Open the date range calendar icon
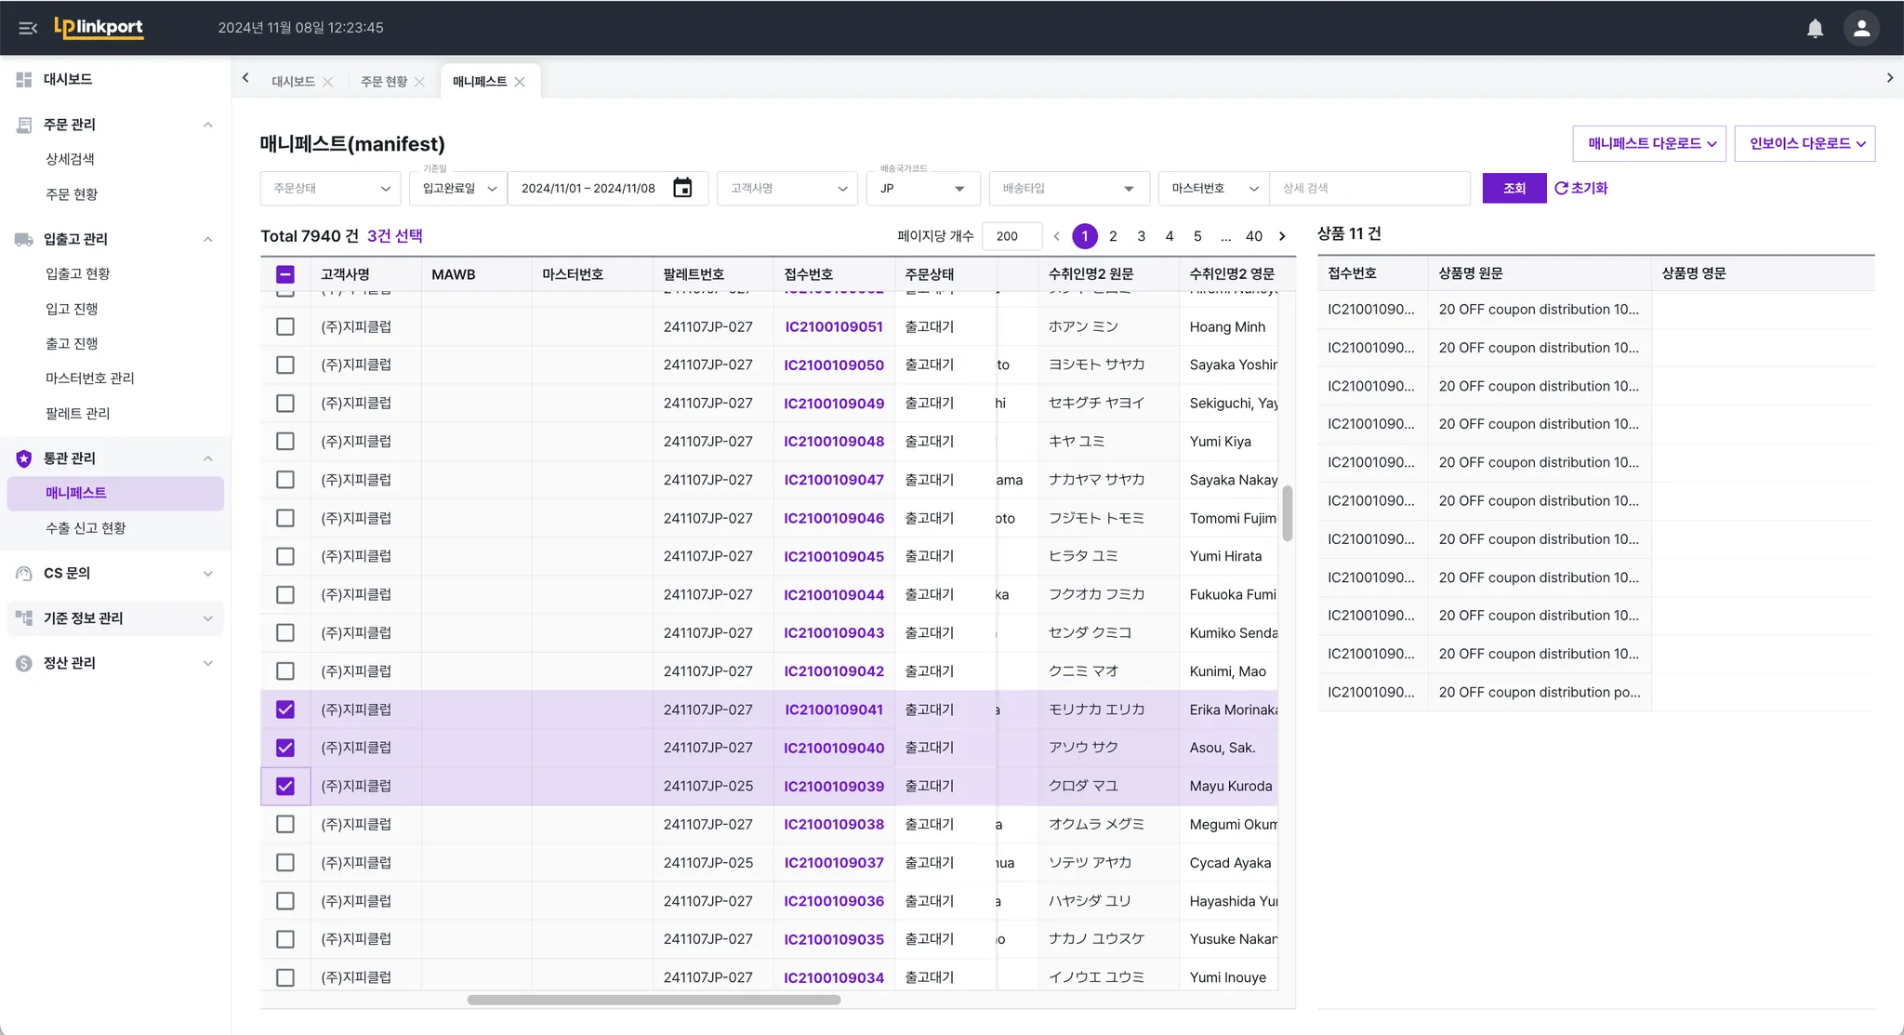The width and height of the screenshot is (1904, 1035). coord(682,188)
